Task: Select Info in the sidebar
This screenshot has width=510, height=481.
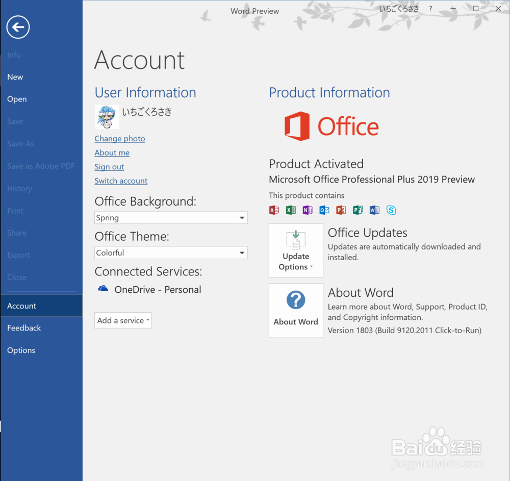Action: click(41, 55)
